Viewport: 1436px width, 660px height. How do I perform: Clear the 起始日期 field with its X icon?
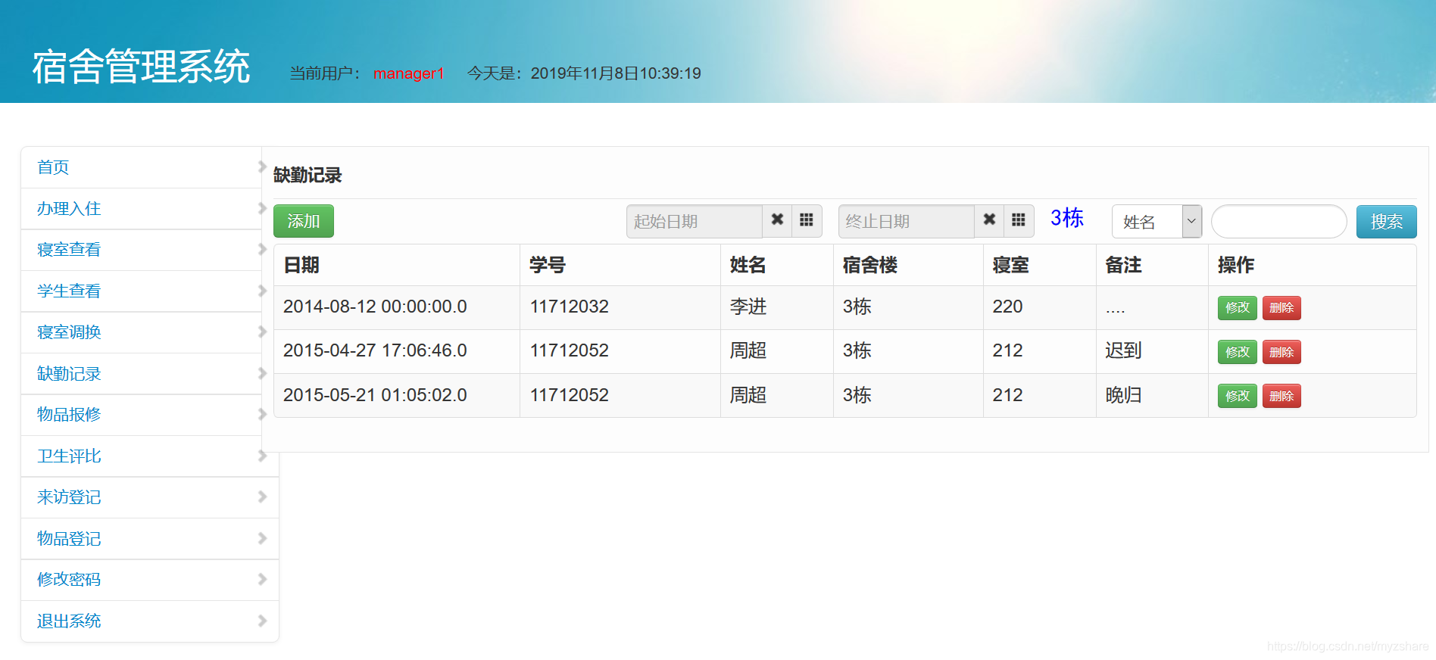(x=777, y=220)
